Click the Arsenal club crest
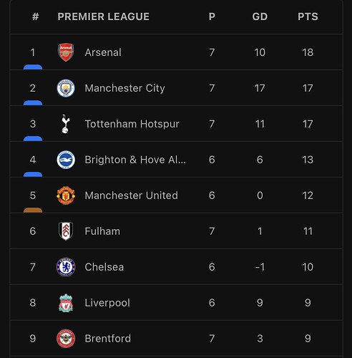Viewport: 352px width, 358px height. (x=66, y=52)
